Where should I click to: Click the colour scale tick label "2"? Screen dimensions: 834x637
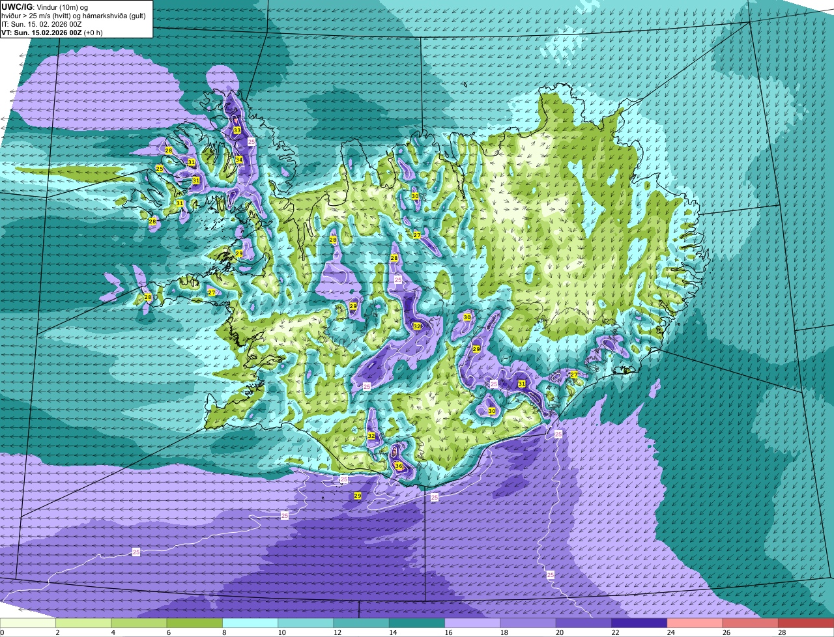57,632
